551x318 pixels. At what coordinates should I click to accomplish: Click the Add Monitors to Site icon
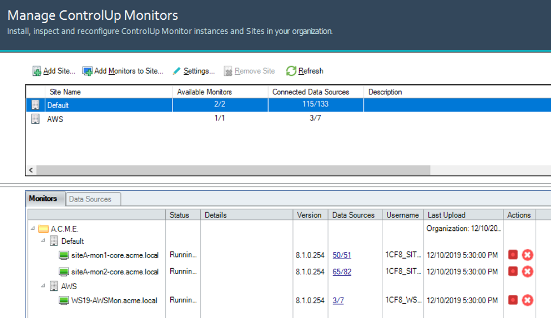[87, 71]
